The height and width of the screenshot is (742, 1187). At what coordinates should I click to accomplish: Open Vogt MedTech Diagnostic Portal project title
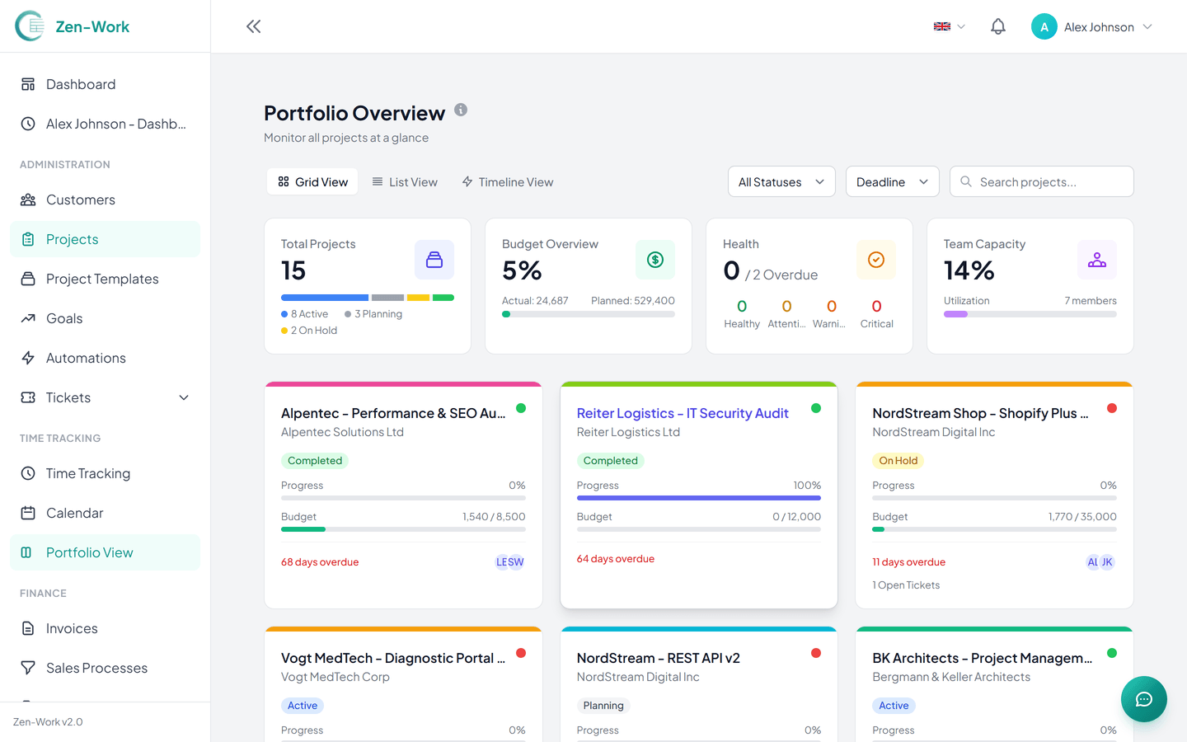pos(393,658)
